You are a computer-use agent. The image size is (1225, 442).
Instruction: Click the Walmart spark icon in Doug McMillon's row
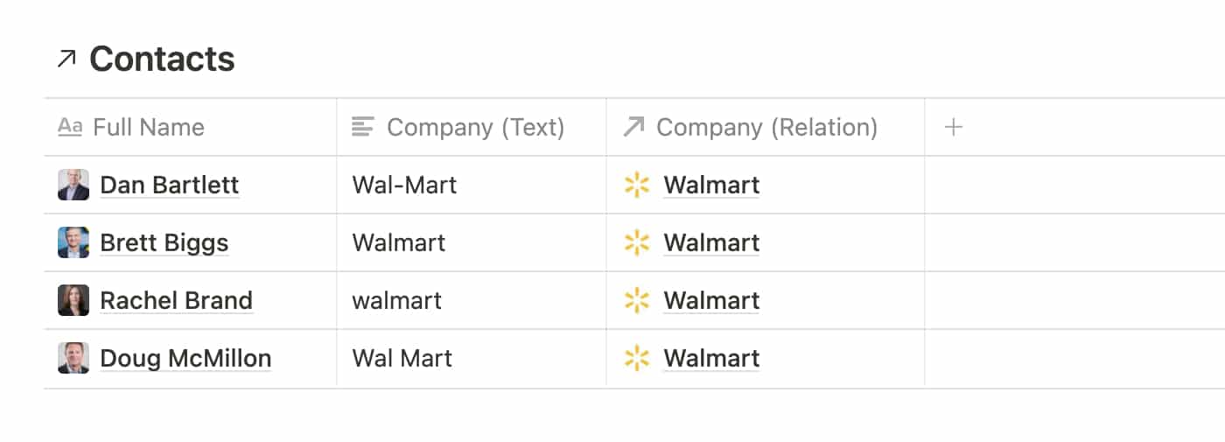tap(637, 358)
